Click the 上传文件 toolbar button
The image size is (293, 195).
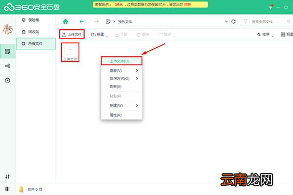[72, 34]
